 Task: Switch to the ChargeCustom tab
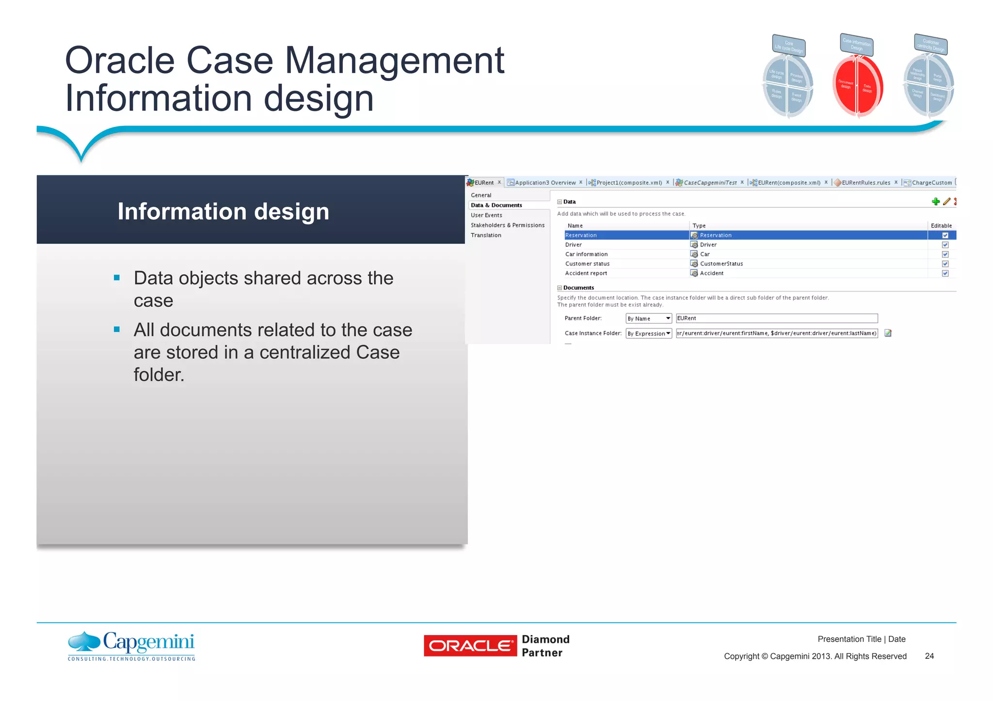932,183
